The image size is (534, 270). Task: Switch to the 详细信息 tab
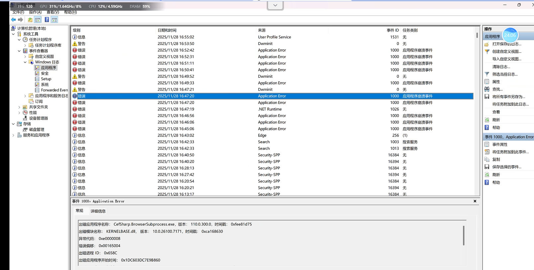[x=98, y=211]
